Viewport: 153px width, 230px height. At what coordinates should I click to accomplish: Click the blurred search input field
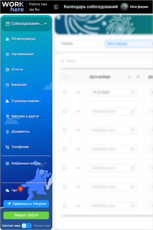[x=107, y=61]
